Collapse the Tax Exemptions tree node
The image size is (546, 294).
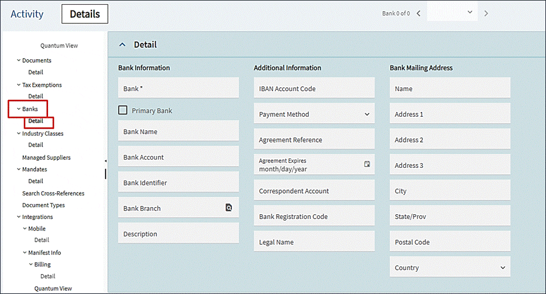(x=19, y=85)
